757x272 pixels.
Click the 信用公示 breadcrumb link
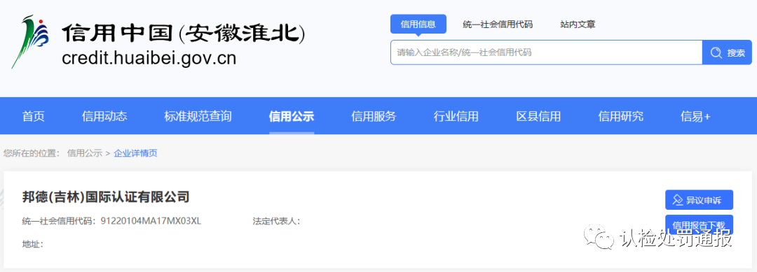tap(85, 154)
